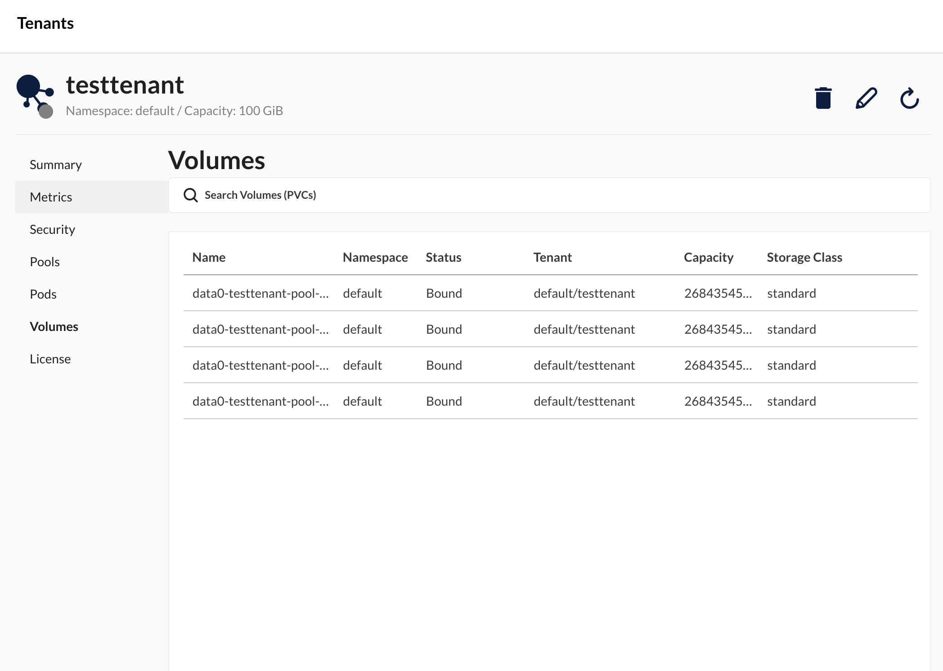Click the search magnifier icon

pyautogui.click(x=191, y=195)
